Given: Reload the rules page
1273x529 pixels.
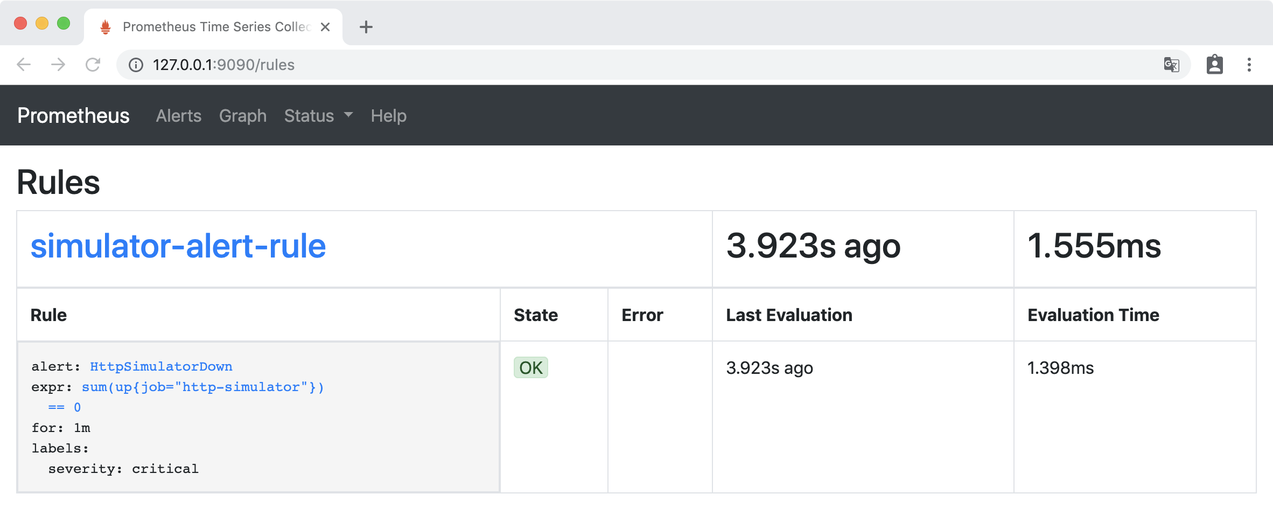Looking at the screenshot, I should (93, 65).
